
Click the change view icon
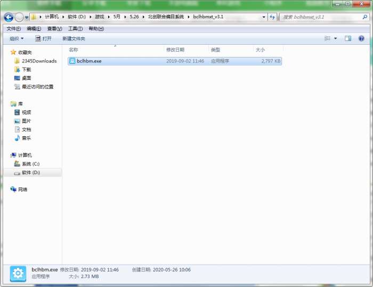click(328, 38)
